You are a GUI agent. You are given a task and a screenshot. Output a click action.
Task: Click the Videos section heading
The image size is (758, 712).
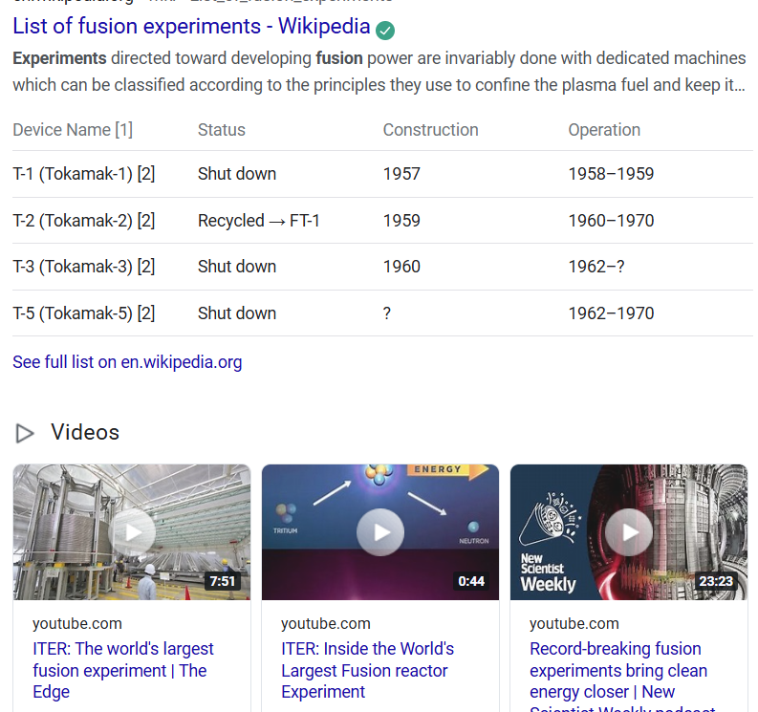pos(85,433)
